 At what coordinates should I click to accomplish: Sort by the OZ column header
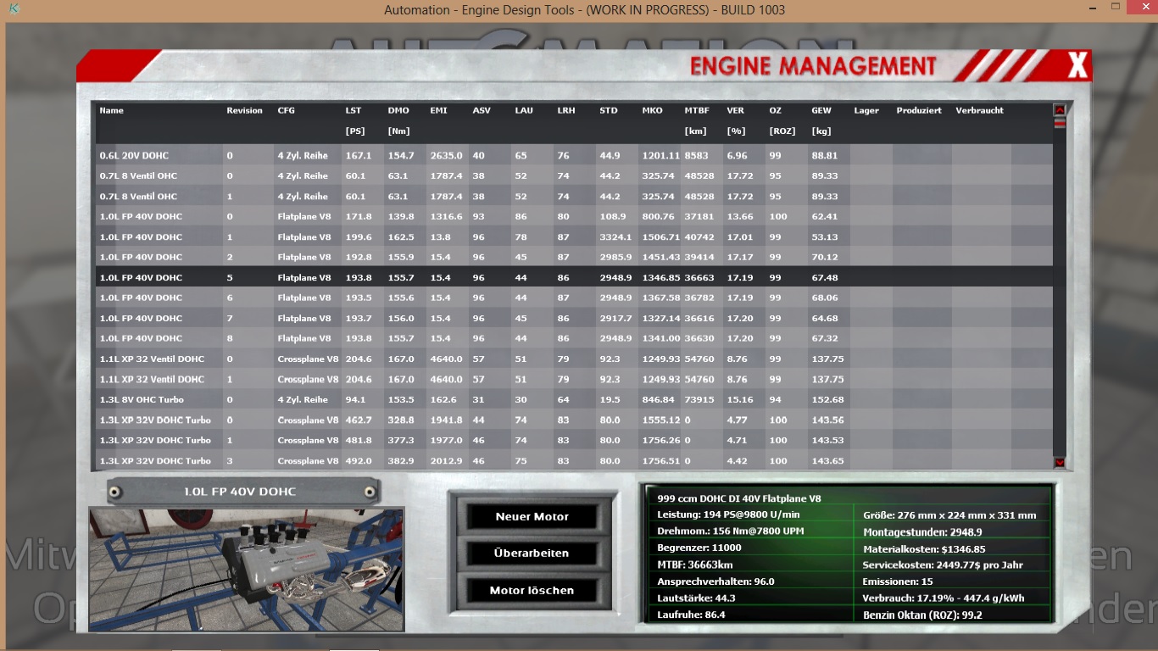[x=775, y=110]
